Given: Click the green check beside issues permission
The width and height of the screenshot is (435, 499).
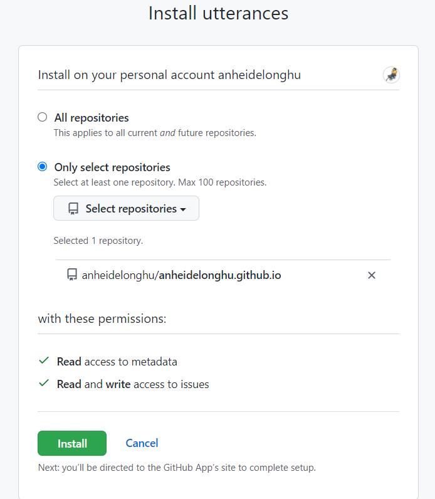Looking at the screenshot, I should click(x=44, y=383).
